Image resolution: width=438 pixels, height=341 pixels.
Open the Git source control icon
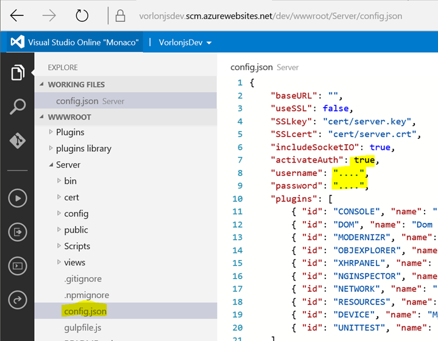(x=17, y=141)
